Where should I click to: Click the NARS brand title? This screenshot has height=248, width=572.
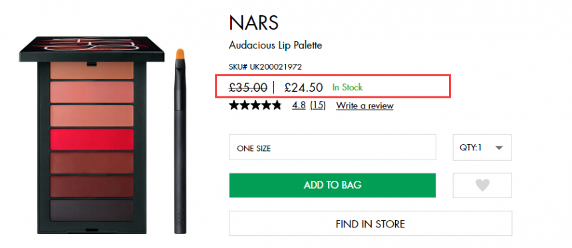254,23
